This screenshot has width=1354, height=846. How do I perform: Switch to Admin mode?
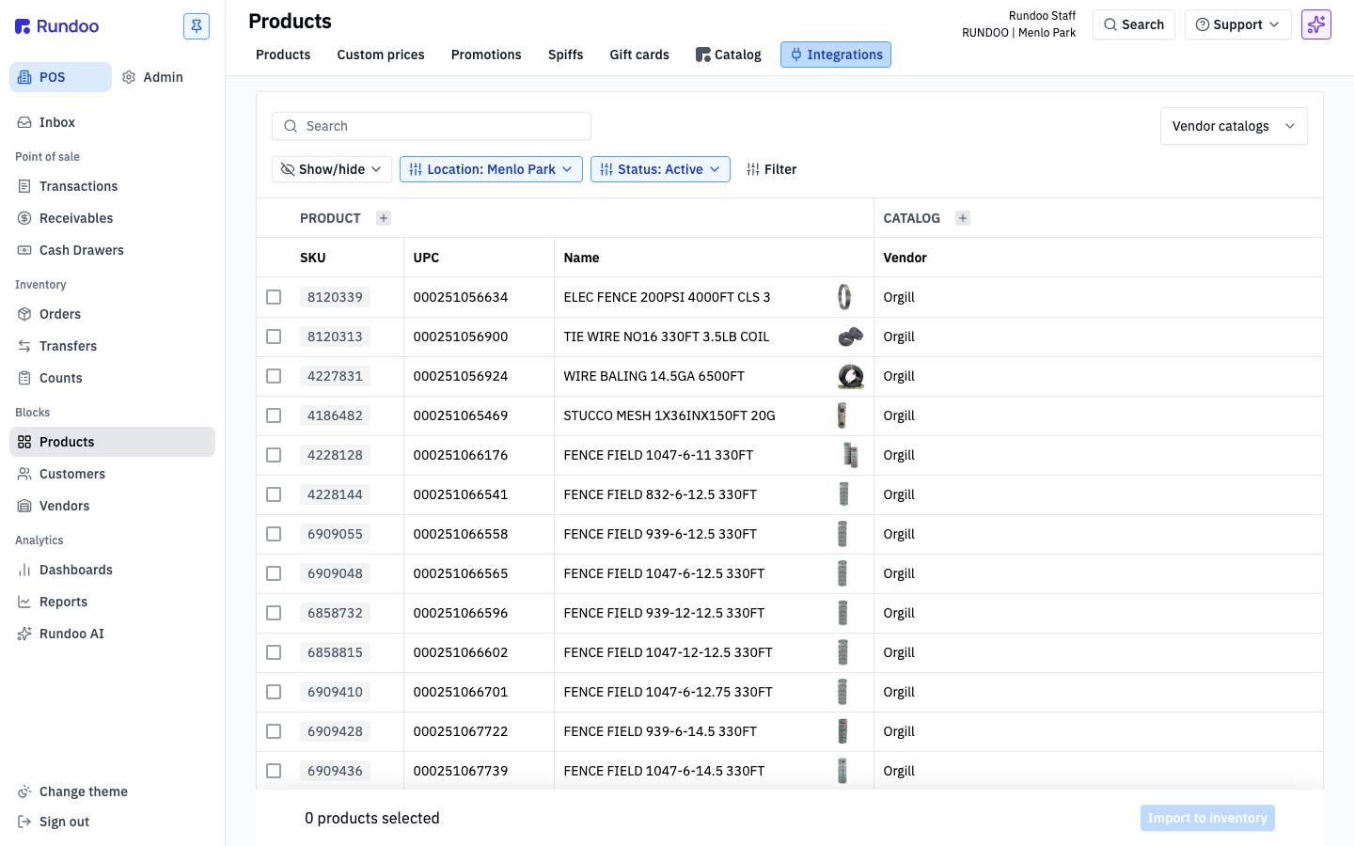(153, 77)
